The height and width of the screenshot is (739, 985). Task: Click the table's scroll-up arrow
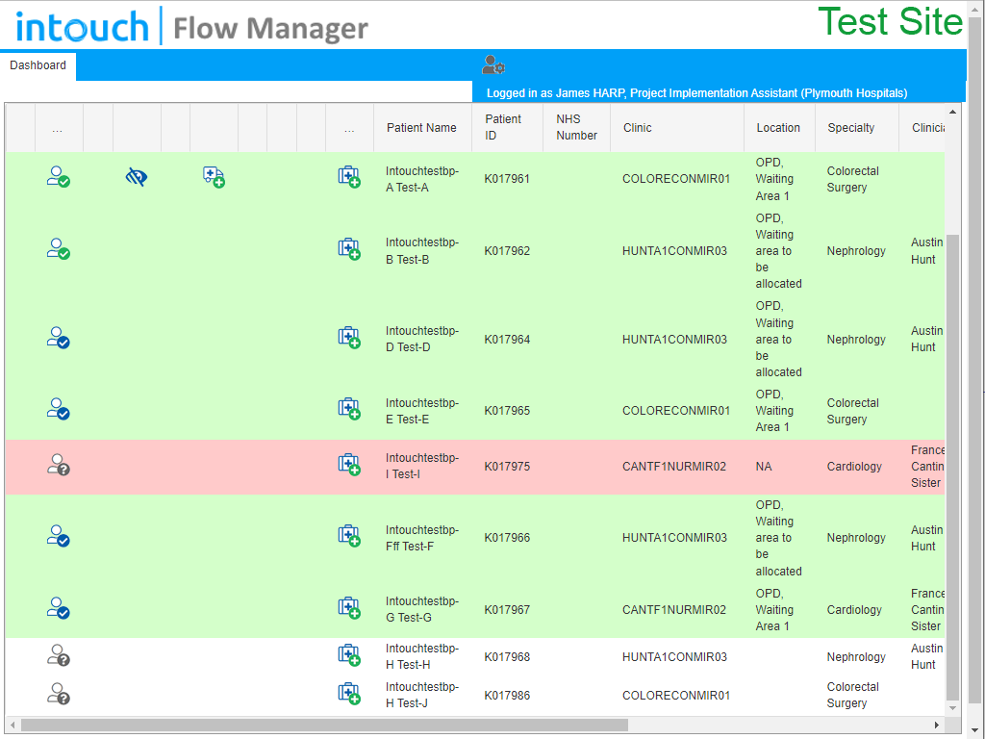click(x=952, y=112)
